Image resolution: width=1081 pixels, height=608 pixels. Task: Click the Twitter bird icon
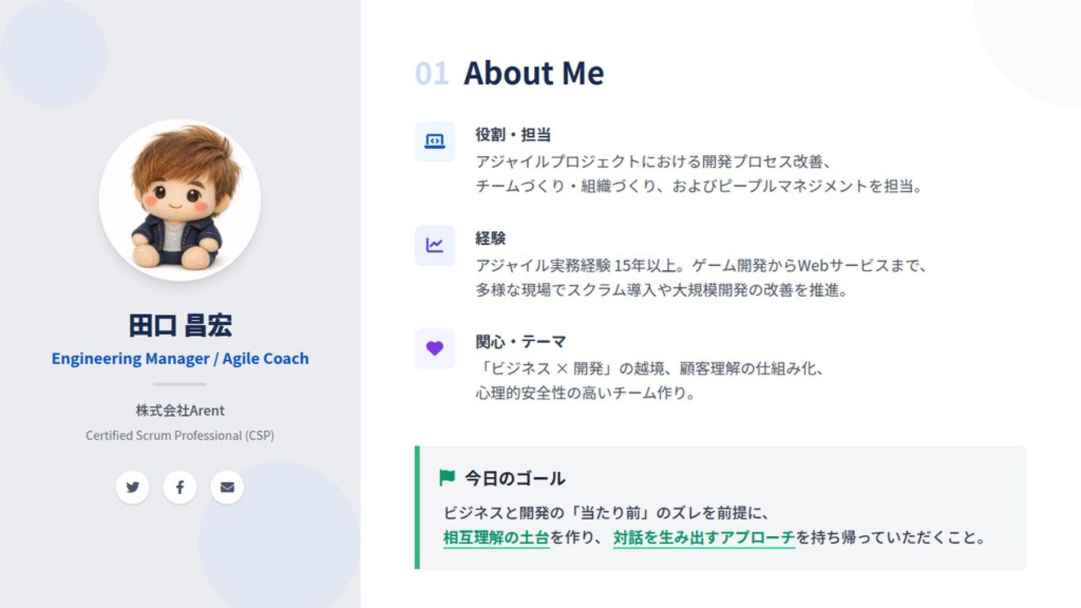pos(132,487)
